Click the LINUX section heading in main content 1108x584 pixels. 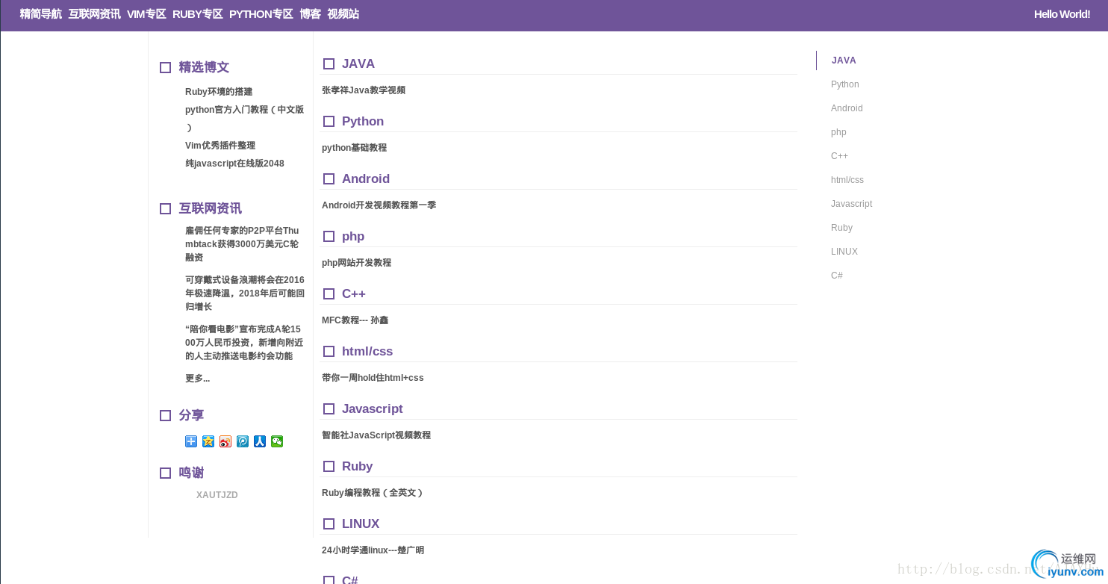[x=361, y=524]
